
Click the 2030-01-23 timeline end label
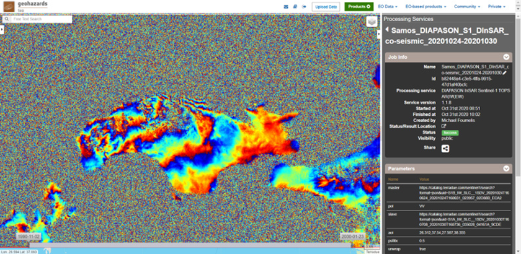pyautogui.click(x=352, y=237)
